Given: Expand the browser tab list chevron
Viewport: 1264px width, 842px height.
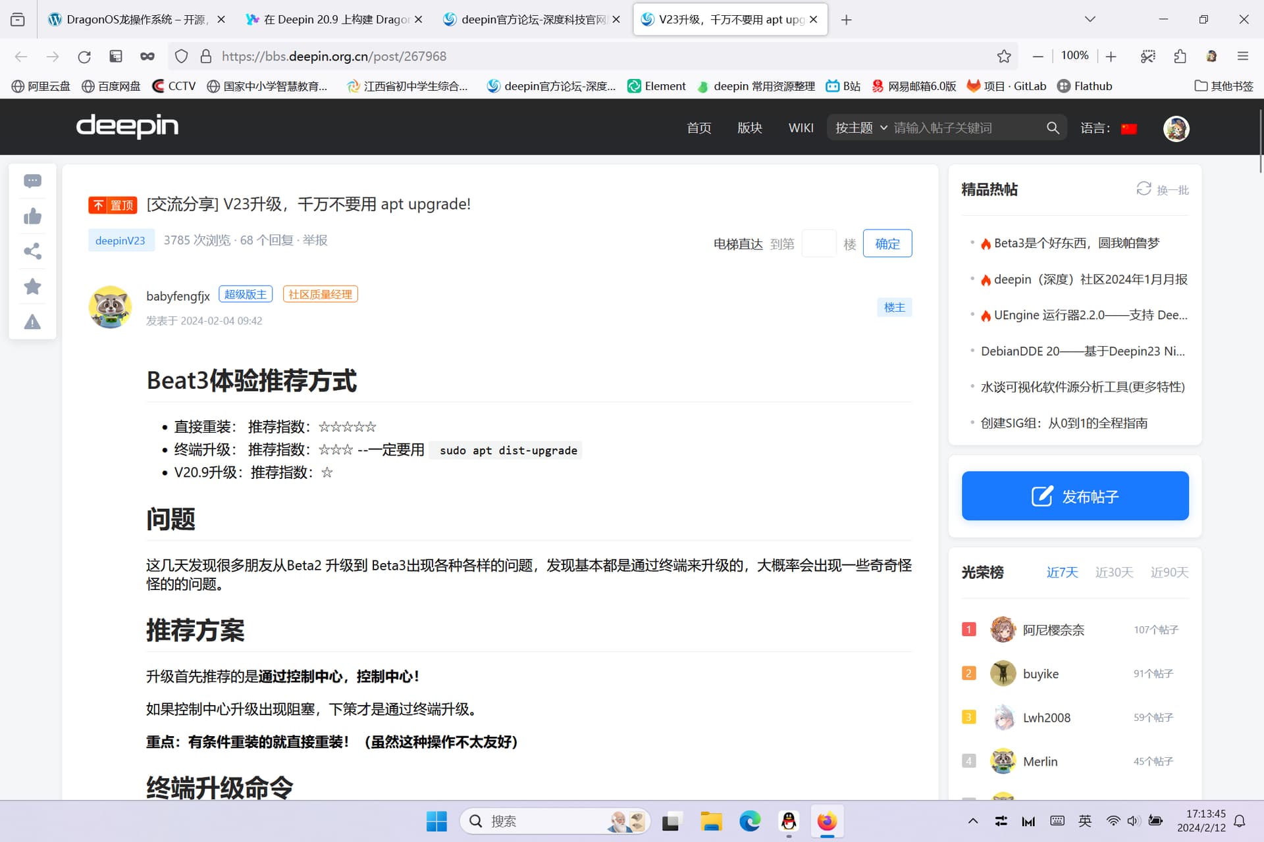Looking at the screenshot, I should coord(1090,19).
